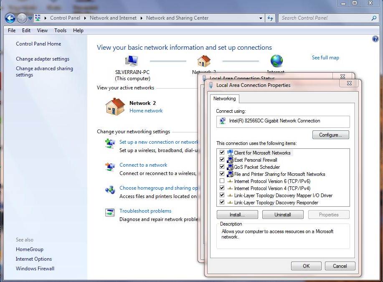
Task: Click Cancel in the Properties dialog
Action: [340, 266]
